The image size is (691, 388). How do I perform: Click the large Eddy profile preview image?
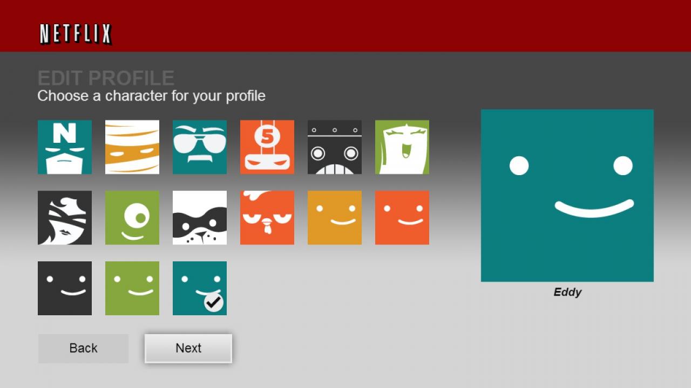(567, 195)
